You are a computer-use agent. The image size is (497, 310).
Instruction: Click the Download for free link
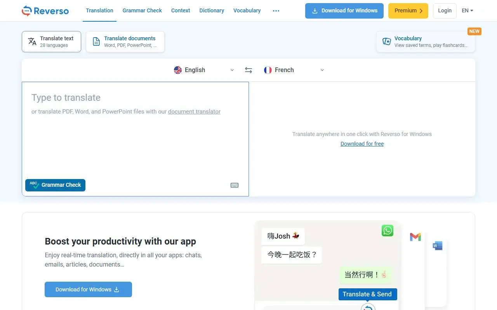point(362,144)
